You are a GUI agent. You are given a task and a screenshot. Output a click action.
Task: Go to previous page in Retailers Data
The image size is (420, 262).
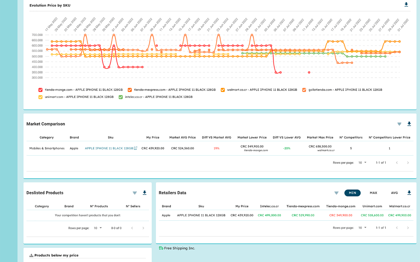point(397,228)
